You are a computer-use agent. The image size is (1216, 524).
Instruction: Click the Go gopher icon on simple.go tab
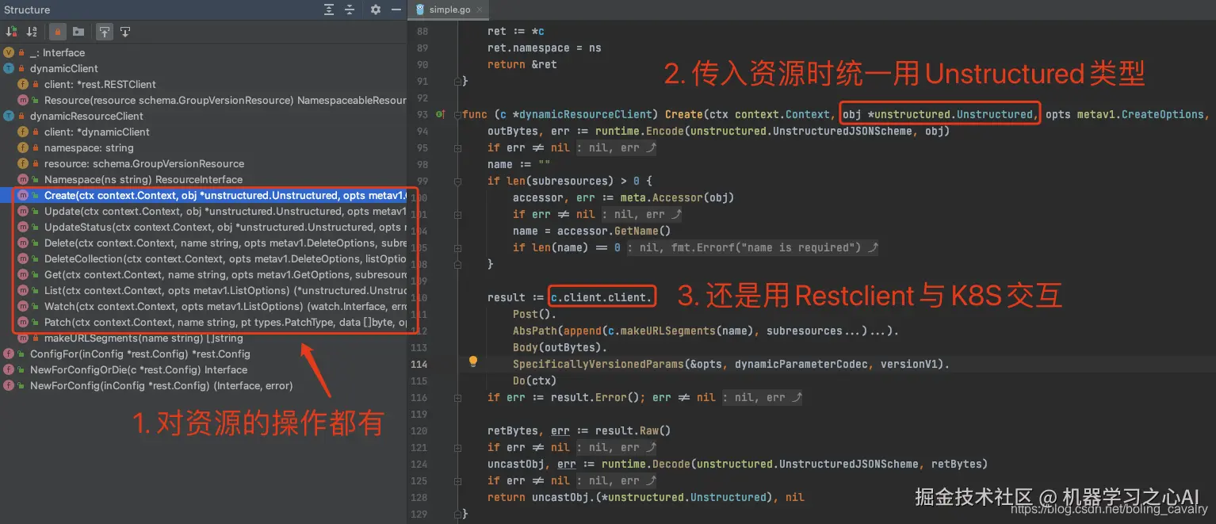(419, 10)
